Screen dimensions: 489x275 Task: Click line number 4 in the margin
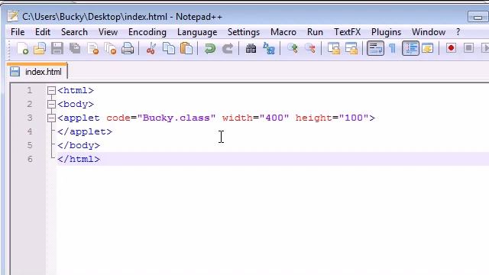pos(30,131)
